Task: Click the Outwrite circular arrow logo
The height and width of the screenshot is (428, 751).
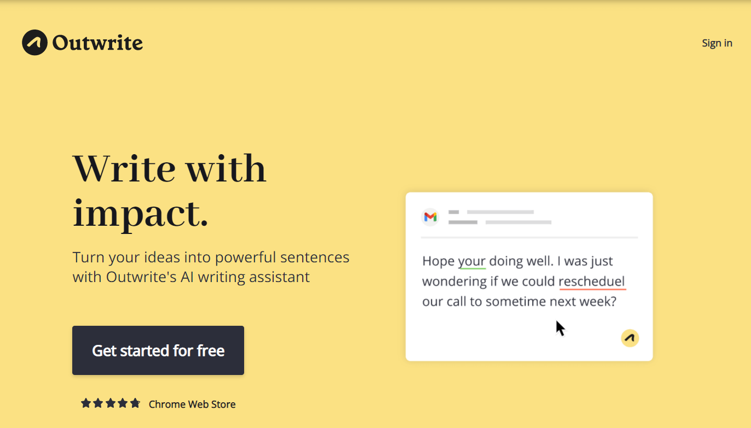Action: pos(34,43)
